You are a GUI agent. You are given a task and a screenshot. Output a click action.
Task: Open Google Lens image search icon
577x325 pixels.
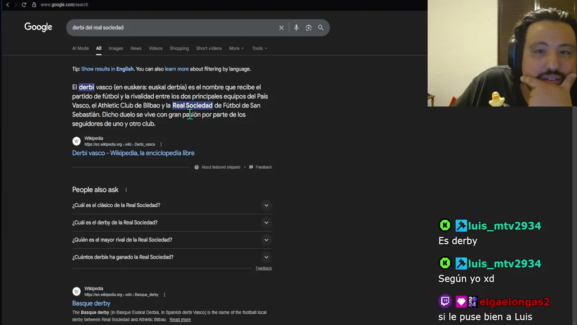click(x=308, y=28)
